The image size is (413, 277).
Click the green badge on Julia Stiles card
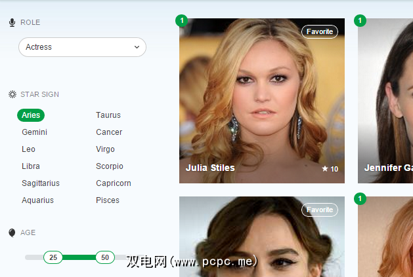[x=181, y=20]
